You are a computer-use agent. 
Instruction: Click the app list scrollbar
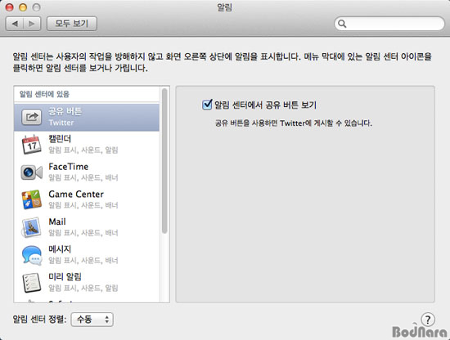coord(164,160)
